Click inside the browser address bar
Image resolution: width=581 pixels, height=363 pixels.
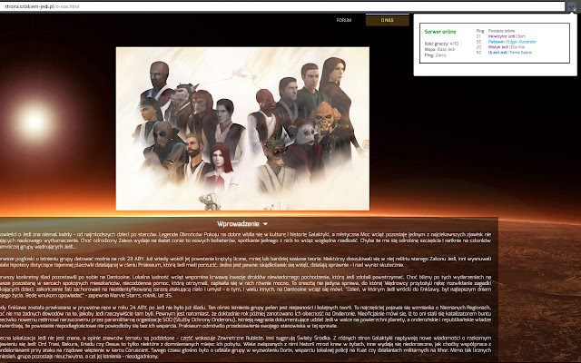[x=281, y=6]
